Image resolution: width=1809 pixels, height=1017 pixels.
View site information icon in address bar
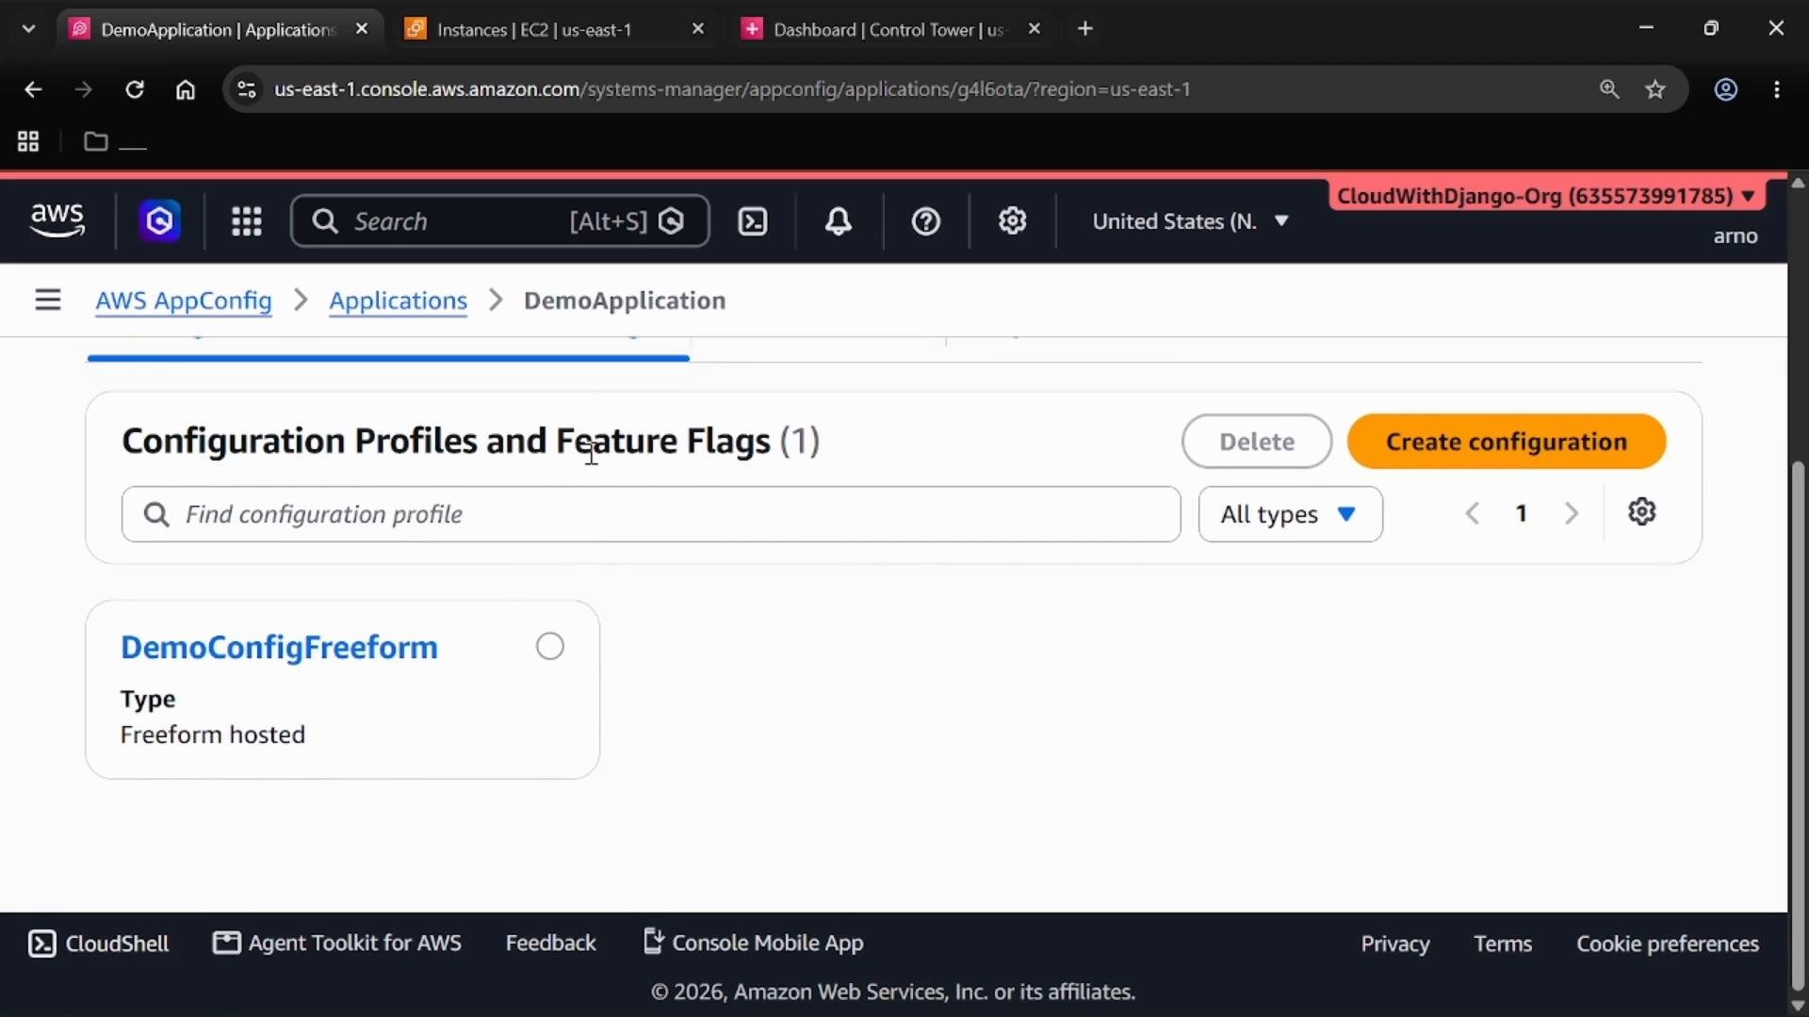247,89
